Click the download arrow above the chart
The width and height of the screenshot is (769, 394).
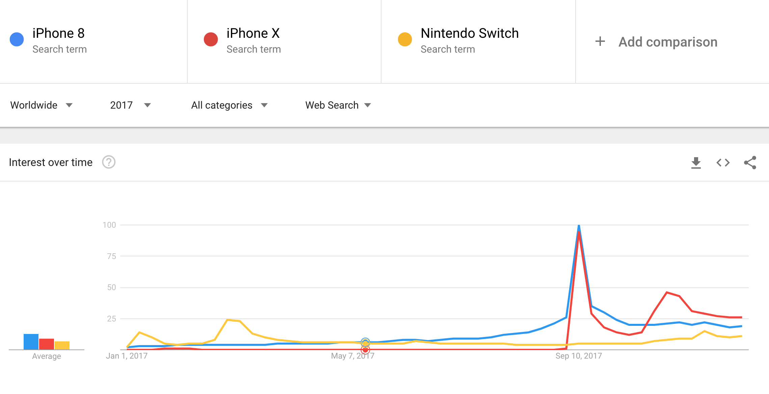[696, 162]
